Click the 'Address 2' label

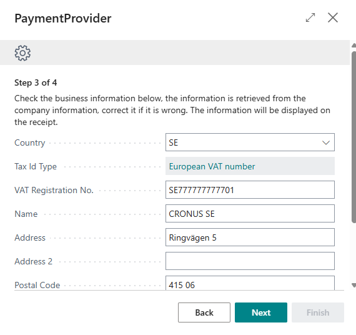click(x=33, y=261)
